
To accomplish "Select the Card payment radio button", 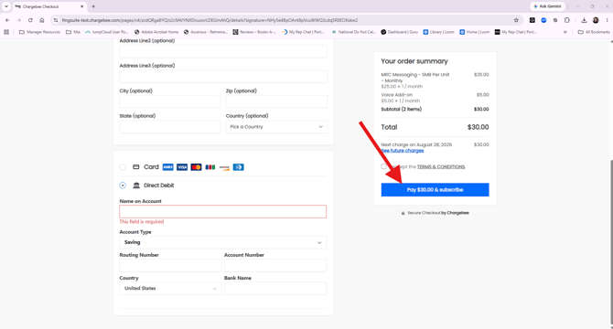I will [123, 167].
